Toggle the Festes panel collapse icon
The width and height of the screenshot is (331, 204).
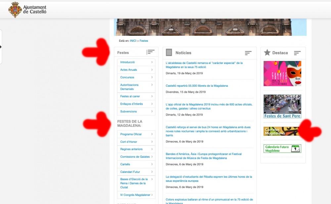[x=151, y=52]
